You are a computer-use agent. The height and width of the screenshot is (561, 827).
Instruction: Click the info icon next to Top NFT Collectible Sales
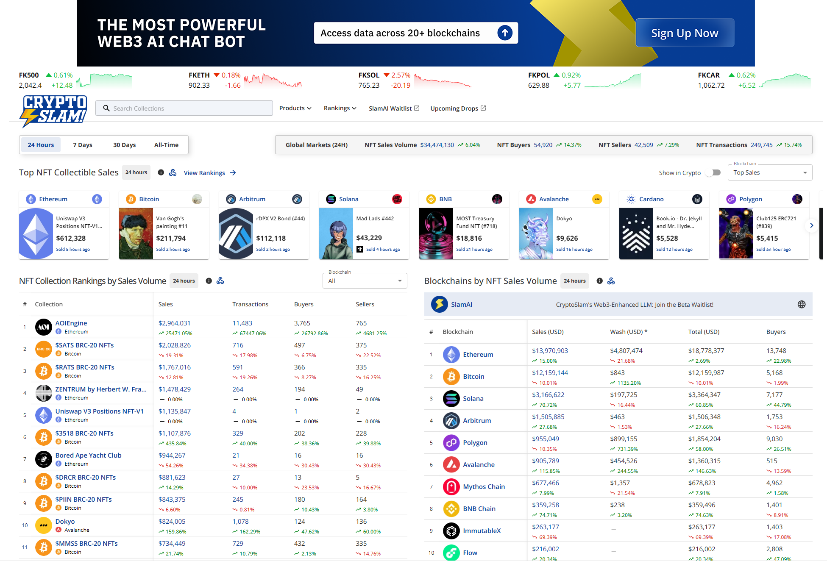(x=161, y=172)
